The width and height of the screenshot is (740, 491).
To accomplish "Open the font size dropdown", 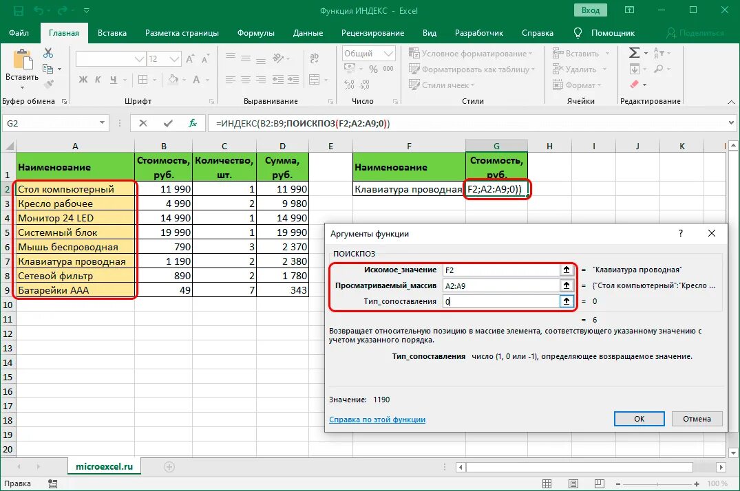I will pos(174,59).
